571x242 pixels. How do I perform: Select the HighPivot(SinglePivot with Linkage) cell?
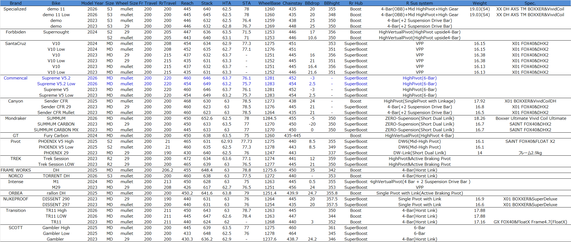(x=419, y=101)
